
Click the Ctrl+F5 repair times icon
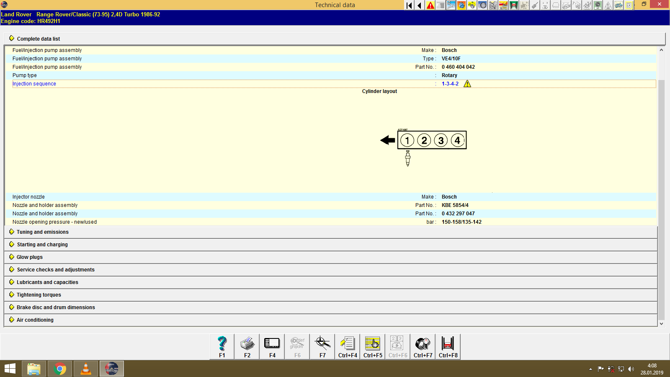(372, 343)
